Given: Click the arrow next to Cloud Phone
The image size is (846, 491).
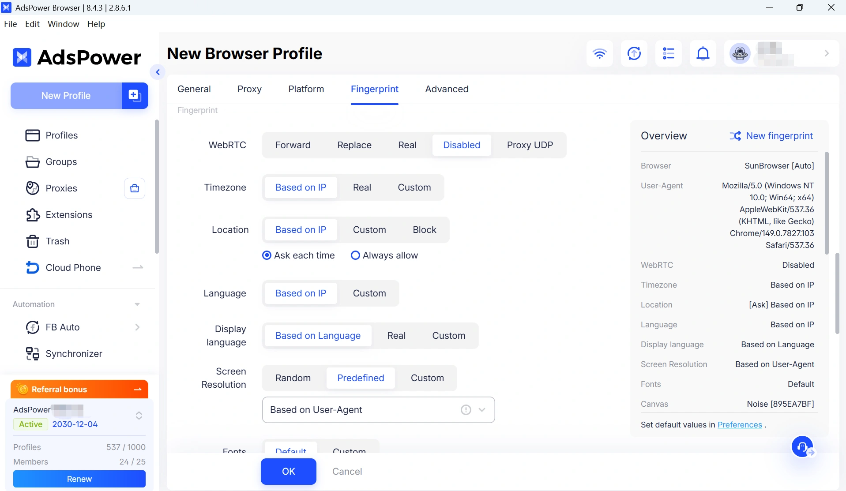Looking at the screenshot, I should coord(138,267).
